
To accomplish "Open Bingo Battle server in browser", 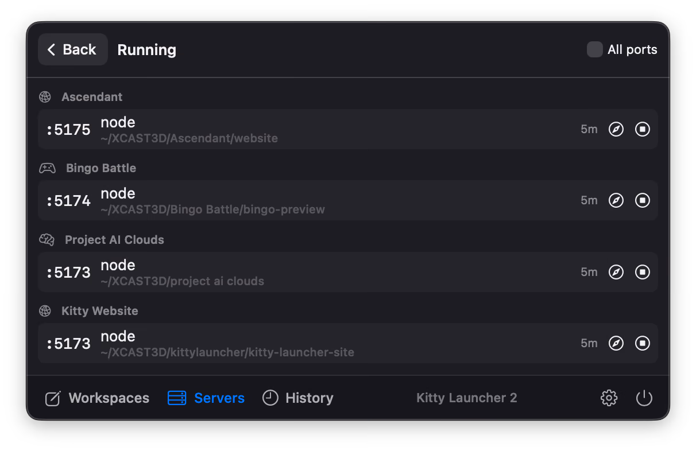I will click(x=616, y=200).
